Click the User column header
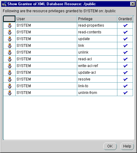This screenshot has height=153, width=137. pos(46,19)
